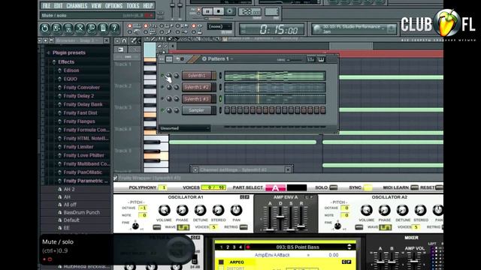Toggle the Sampler channel mute LED

click(162, 110)
